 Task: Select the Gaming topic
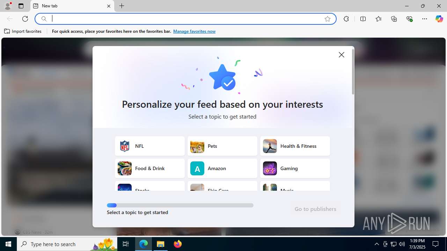(x=295, y=168)
